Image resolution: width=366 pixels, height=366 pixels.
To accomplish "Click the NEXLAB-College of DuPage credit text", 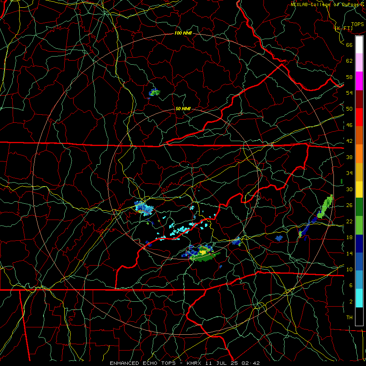I will coord(328,4).
